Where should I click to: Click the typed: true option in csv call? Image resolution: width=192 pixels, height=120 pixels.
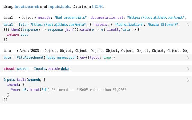point(101,58)
